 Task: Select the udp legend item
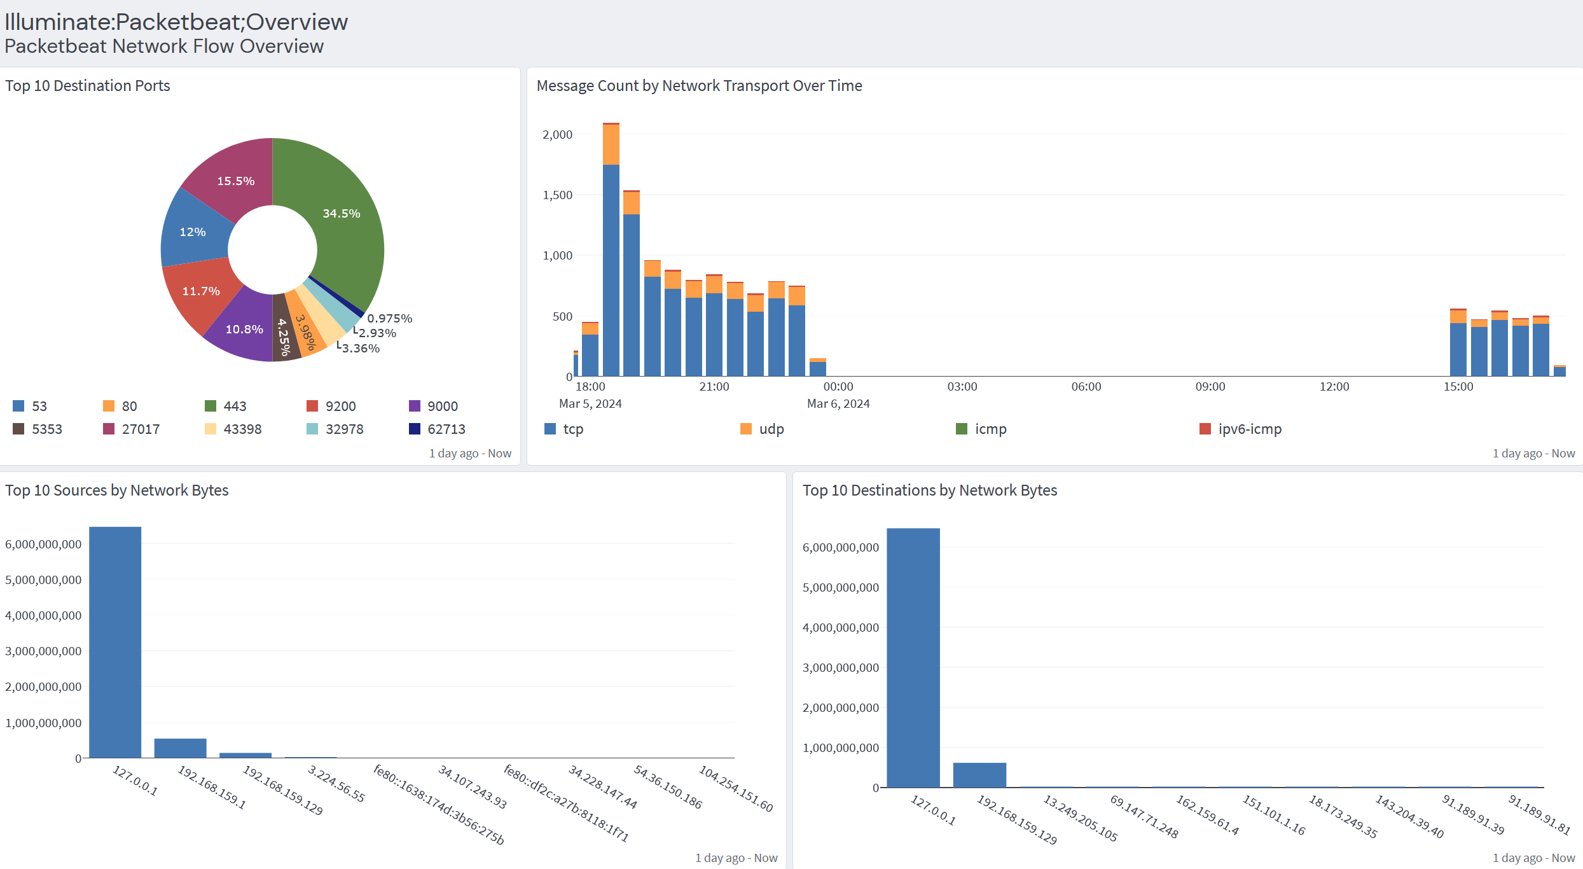point(762,429)
